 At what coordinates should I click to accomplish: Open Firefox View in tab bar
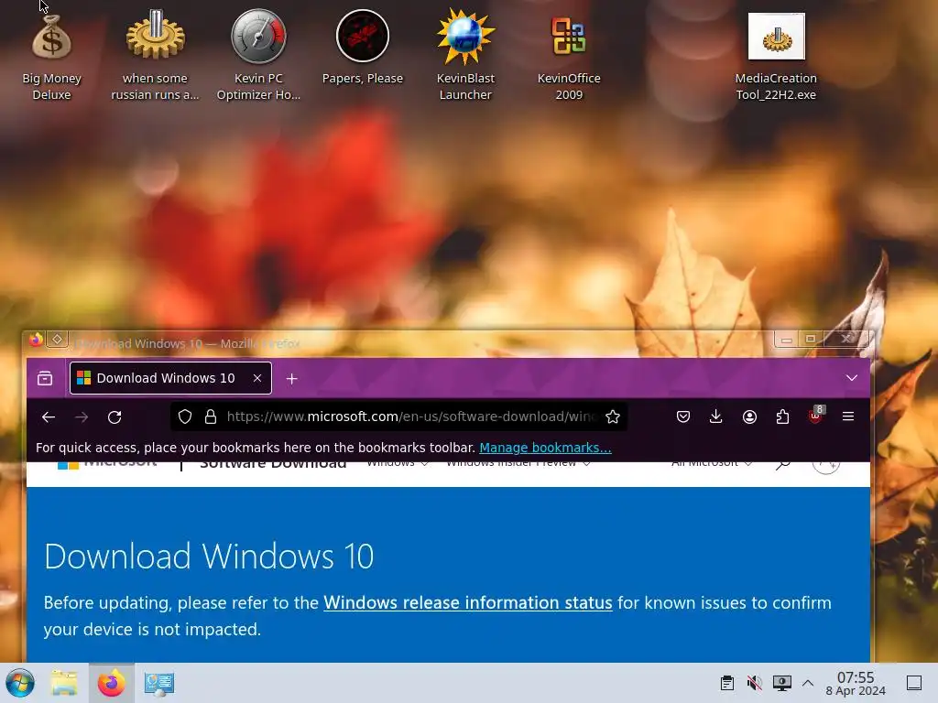tap(45, 378)
